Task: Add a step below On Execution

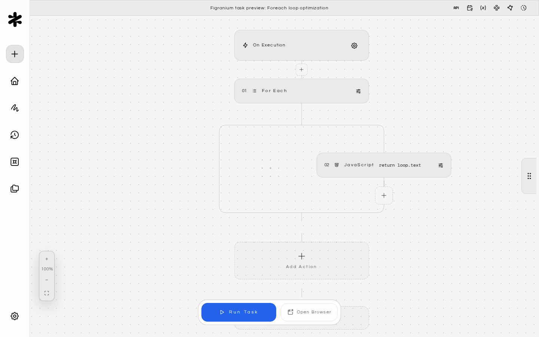Action: click(x=302, y=70)
